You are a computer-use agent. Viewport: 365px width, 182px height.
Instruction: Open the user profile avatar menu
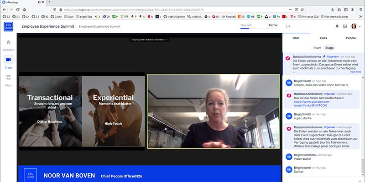tap(356, 26)
